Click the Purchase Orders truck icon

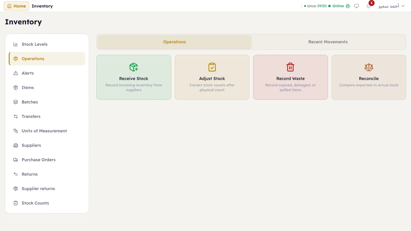(16, 160)
